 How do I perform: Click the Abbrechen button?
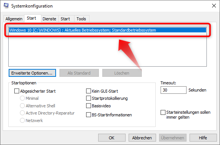pyautogui.click(x=142, y=138)
